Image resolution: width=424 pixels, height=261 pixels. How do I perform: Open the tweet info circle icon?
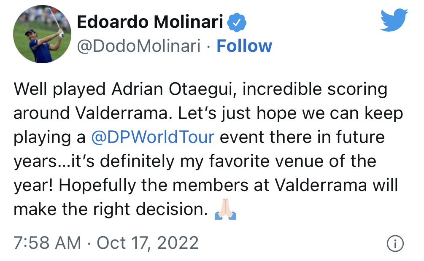click(x=395, y=243)
